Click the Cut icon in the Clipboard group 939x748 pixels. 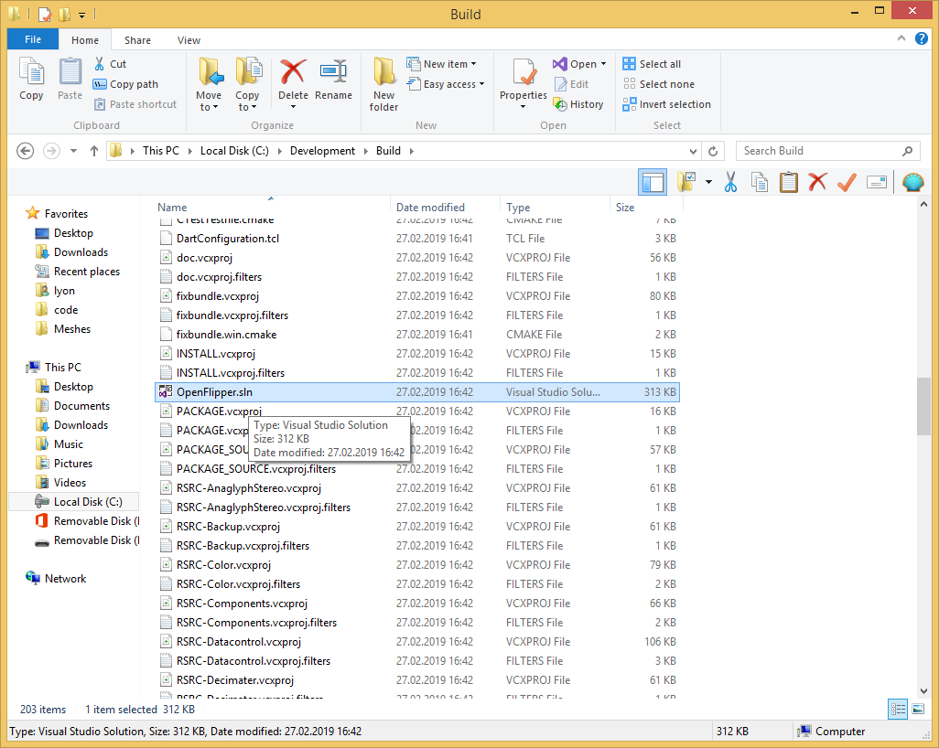tap(101, 64)
